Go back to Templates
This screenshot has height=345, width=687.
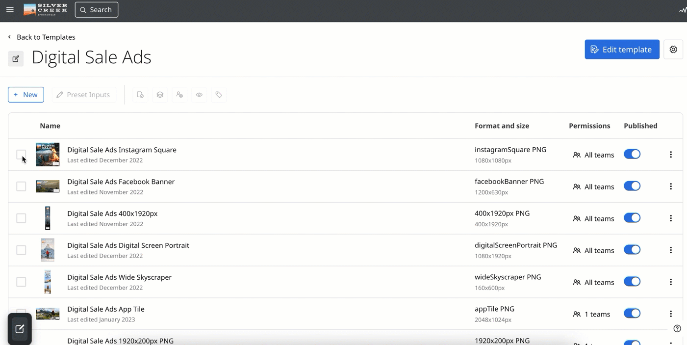pyautogui.click(x=42, y=37)
